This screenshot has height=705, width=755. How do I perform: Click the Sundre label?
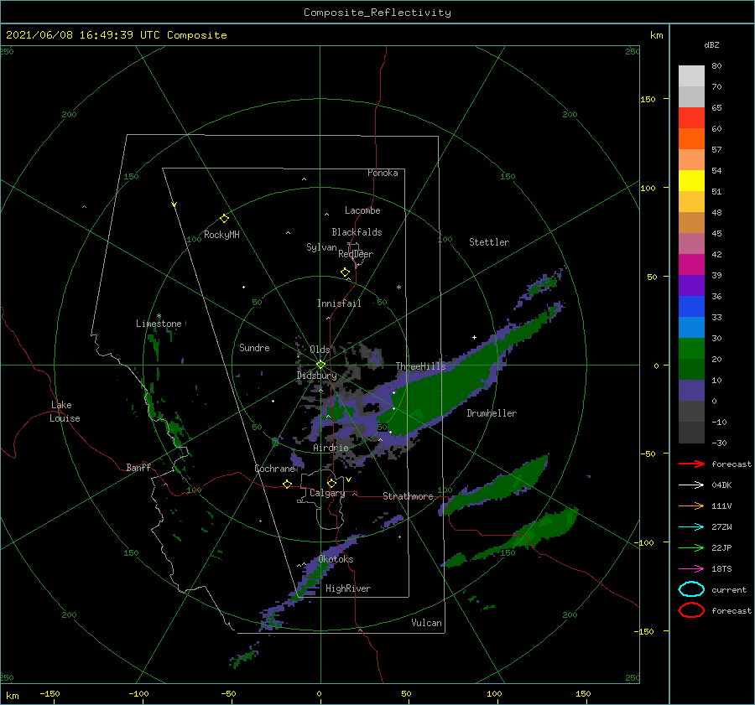(254, 347)
